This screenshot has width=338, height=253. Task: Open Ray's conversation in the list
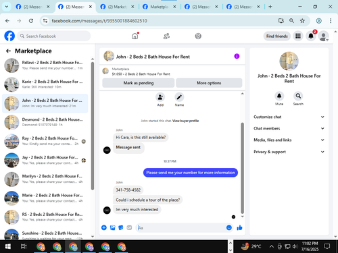point(45,141)
